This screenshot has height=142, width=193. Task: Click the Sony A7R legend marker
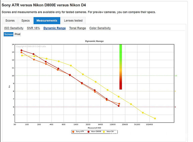(73, 132)
